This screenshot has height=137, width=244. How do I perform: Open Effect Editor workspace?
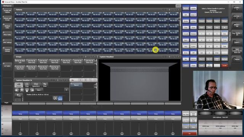(x=7, y=35)
